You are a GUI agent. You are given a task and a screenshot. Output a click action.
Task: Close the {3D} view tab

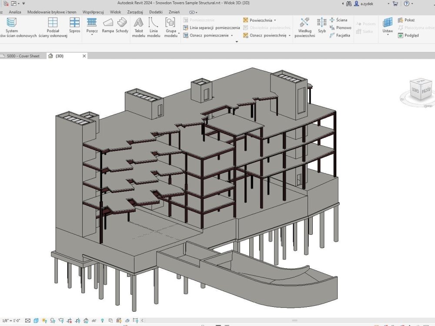pos(84,56)
